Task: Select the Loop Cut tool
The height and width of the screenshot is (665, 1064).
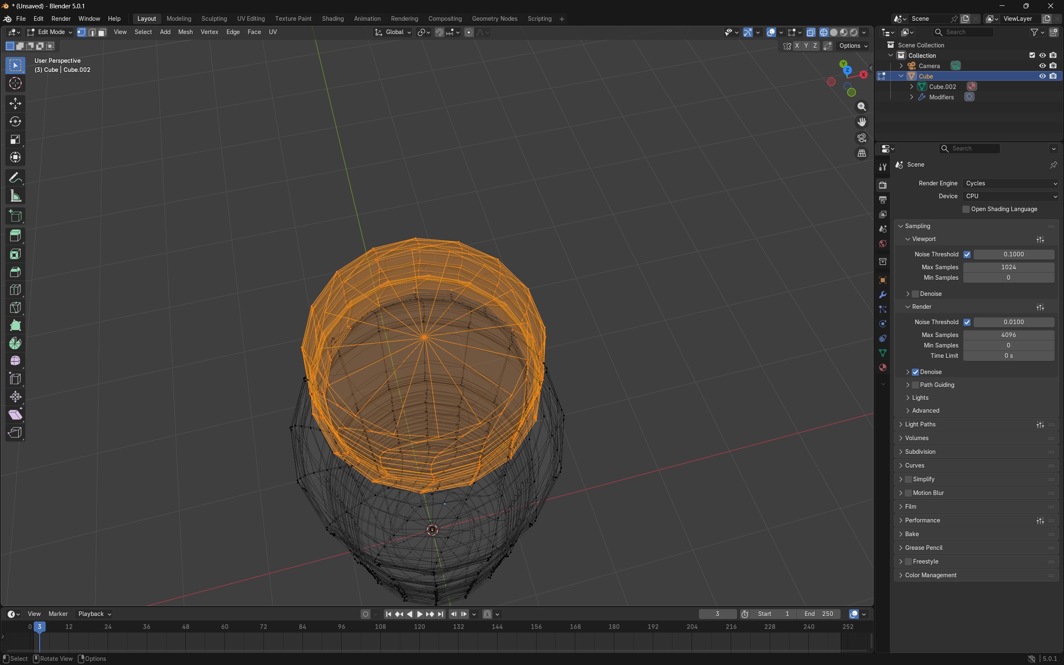Action: (15, 290)
